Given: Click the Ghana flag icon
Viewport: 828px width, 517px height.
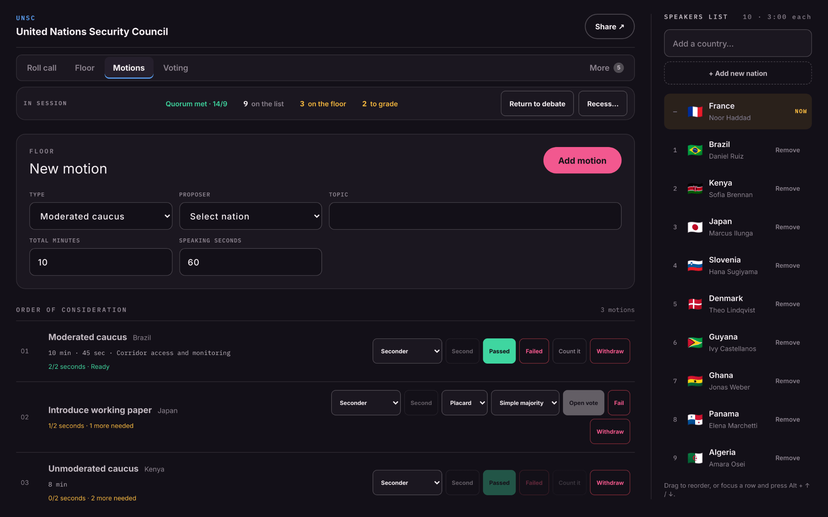Looking at the screenshot, I should [x=695, y=381].
